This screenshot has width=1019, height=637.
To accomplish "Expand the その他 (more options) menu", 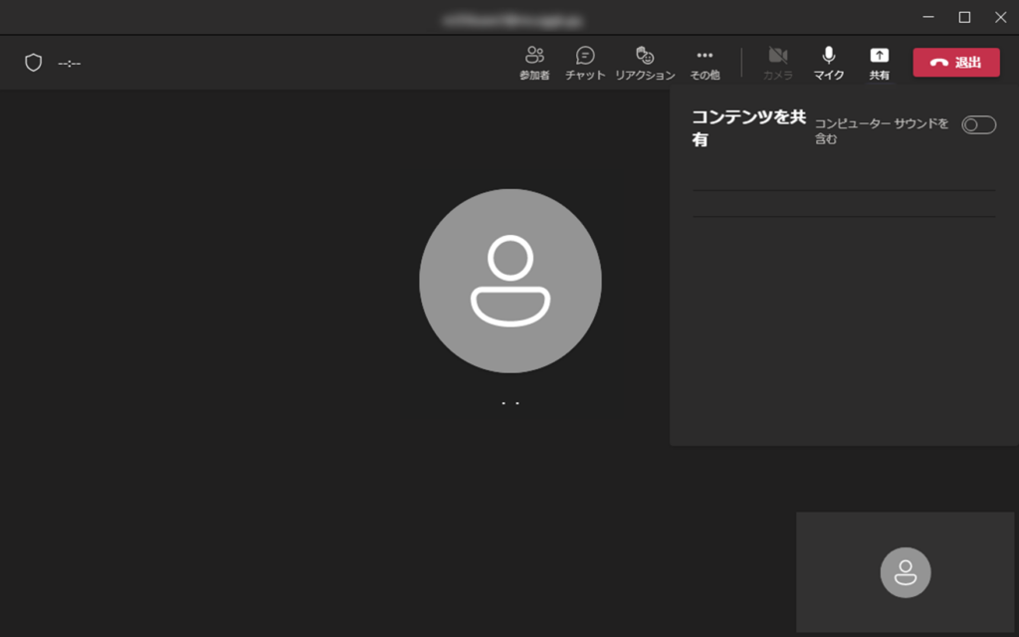I will coord(705,63).
